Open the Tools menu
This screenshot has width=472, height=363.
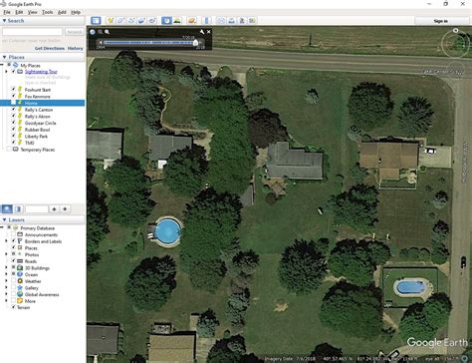coord(47,12)
